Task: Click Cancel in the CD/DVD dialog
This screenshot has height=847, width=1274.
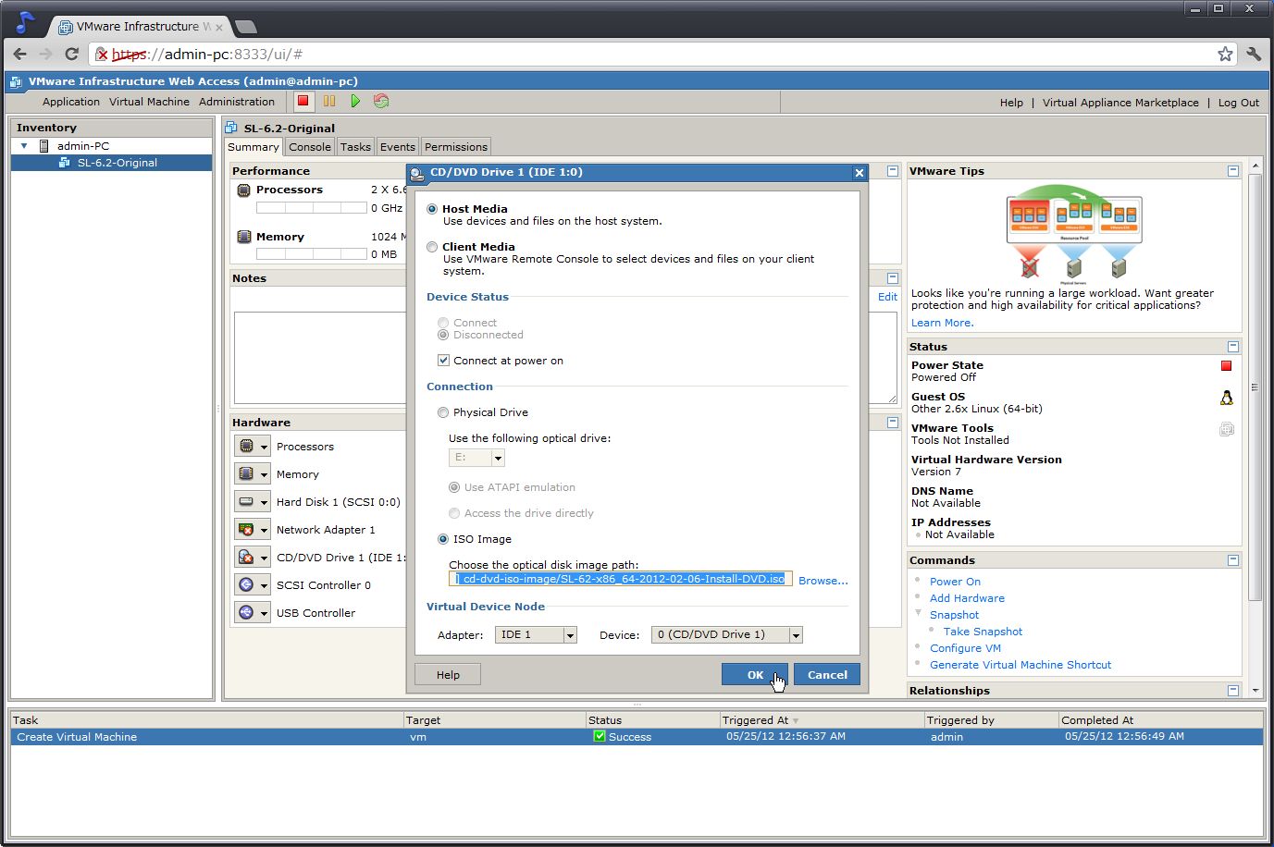Action: pyautogui.click(x=827, y=675)
